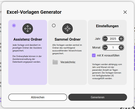Screen dimensions: 135x109
Task: Click the Generieren button
Action: click(x=98, y=97)
